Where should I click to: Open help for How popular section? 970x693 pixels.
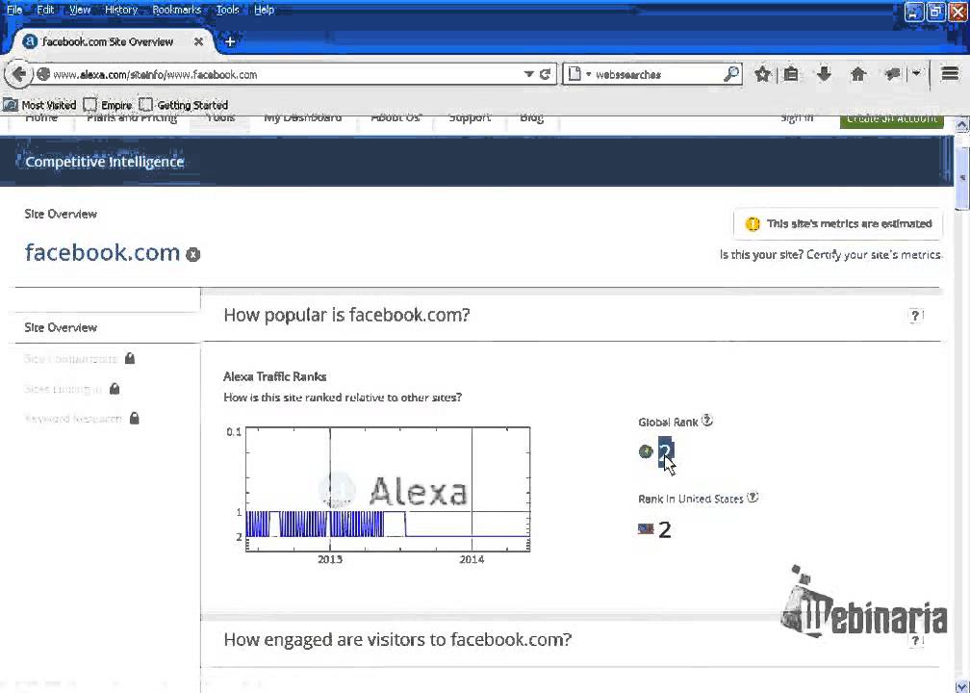coord(915,316)
